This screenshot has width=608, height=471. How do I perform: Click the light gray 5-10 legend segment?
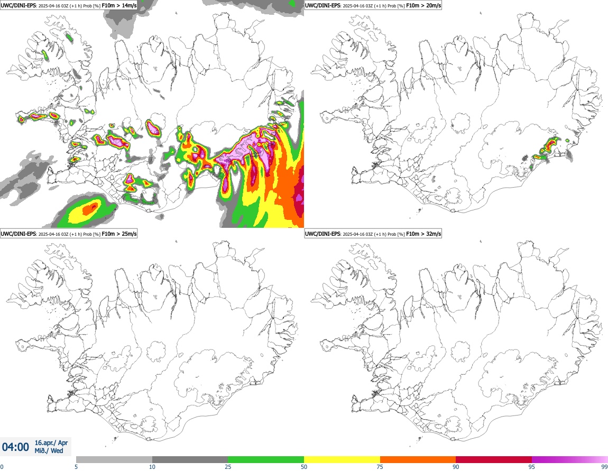[x=114, y=459]
